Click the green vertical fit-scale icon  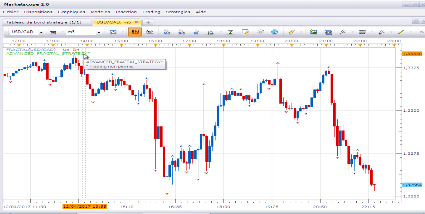pyautogui.click(x=230, y=32)
